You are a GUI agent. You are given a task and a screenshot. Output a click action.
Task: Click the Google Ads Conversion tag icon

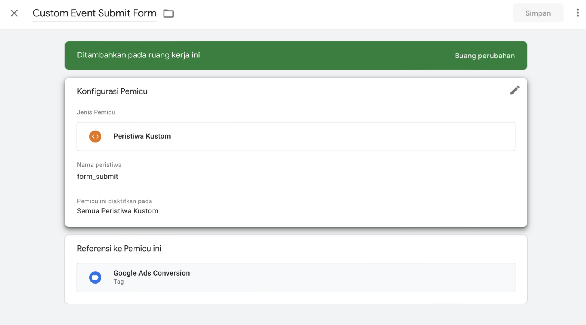click(x=95, y=277)
